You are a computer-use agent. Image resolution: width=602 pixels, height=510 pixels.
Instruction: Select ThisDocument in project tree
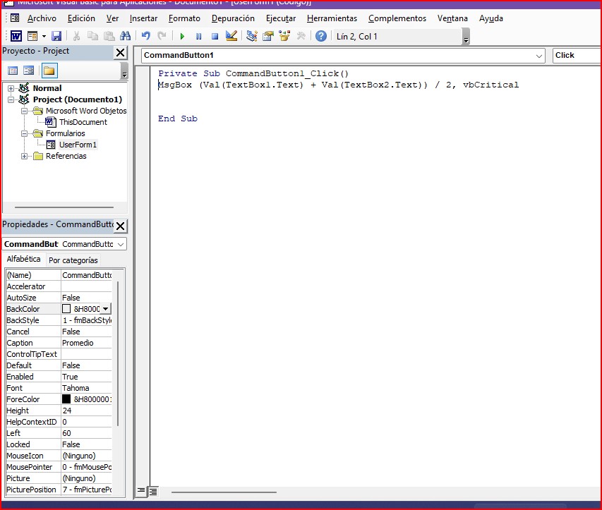pos(83,122)
